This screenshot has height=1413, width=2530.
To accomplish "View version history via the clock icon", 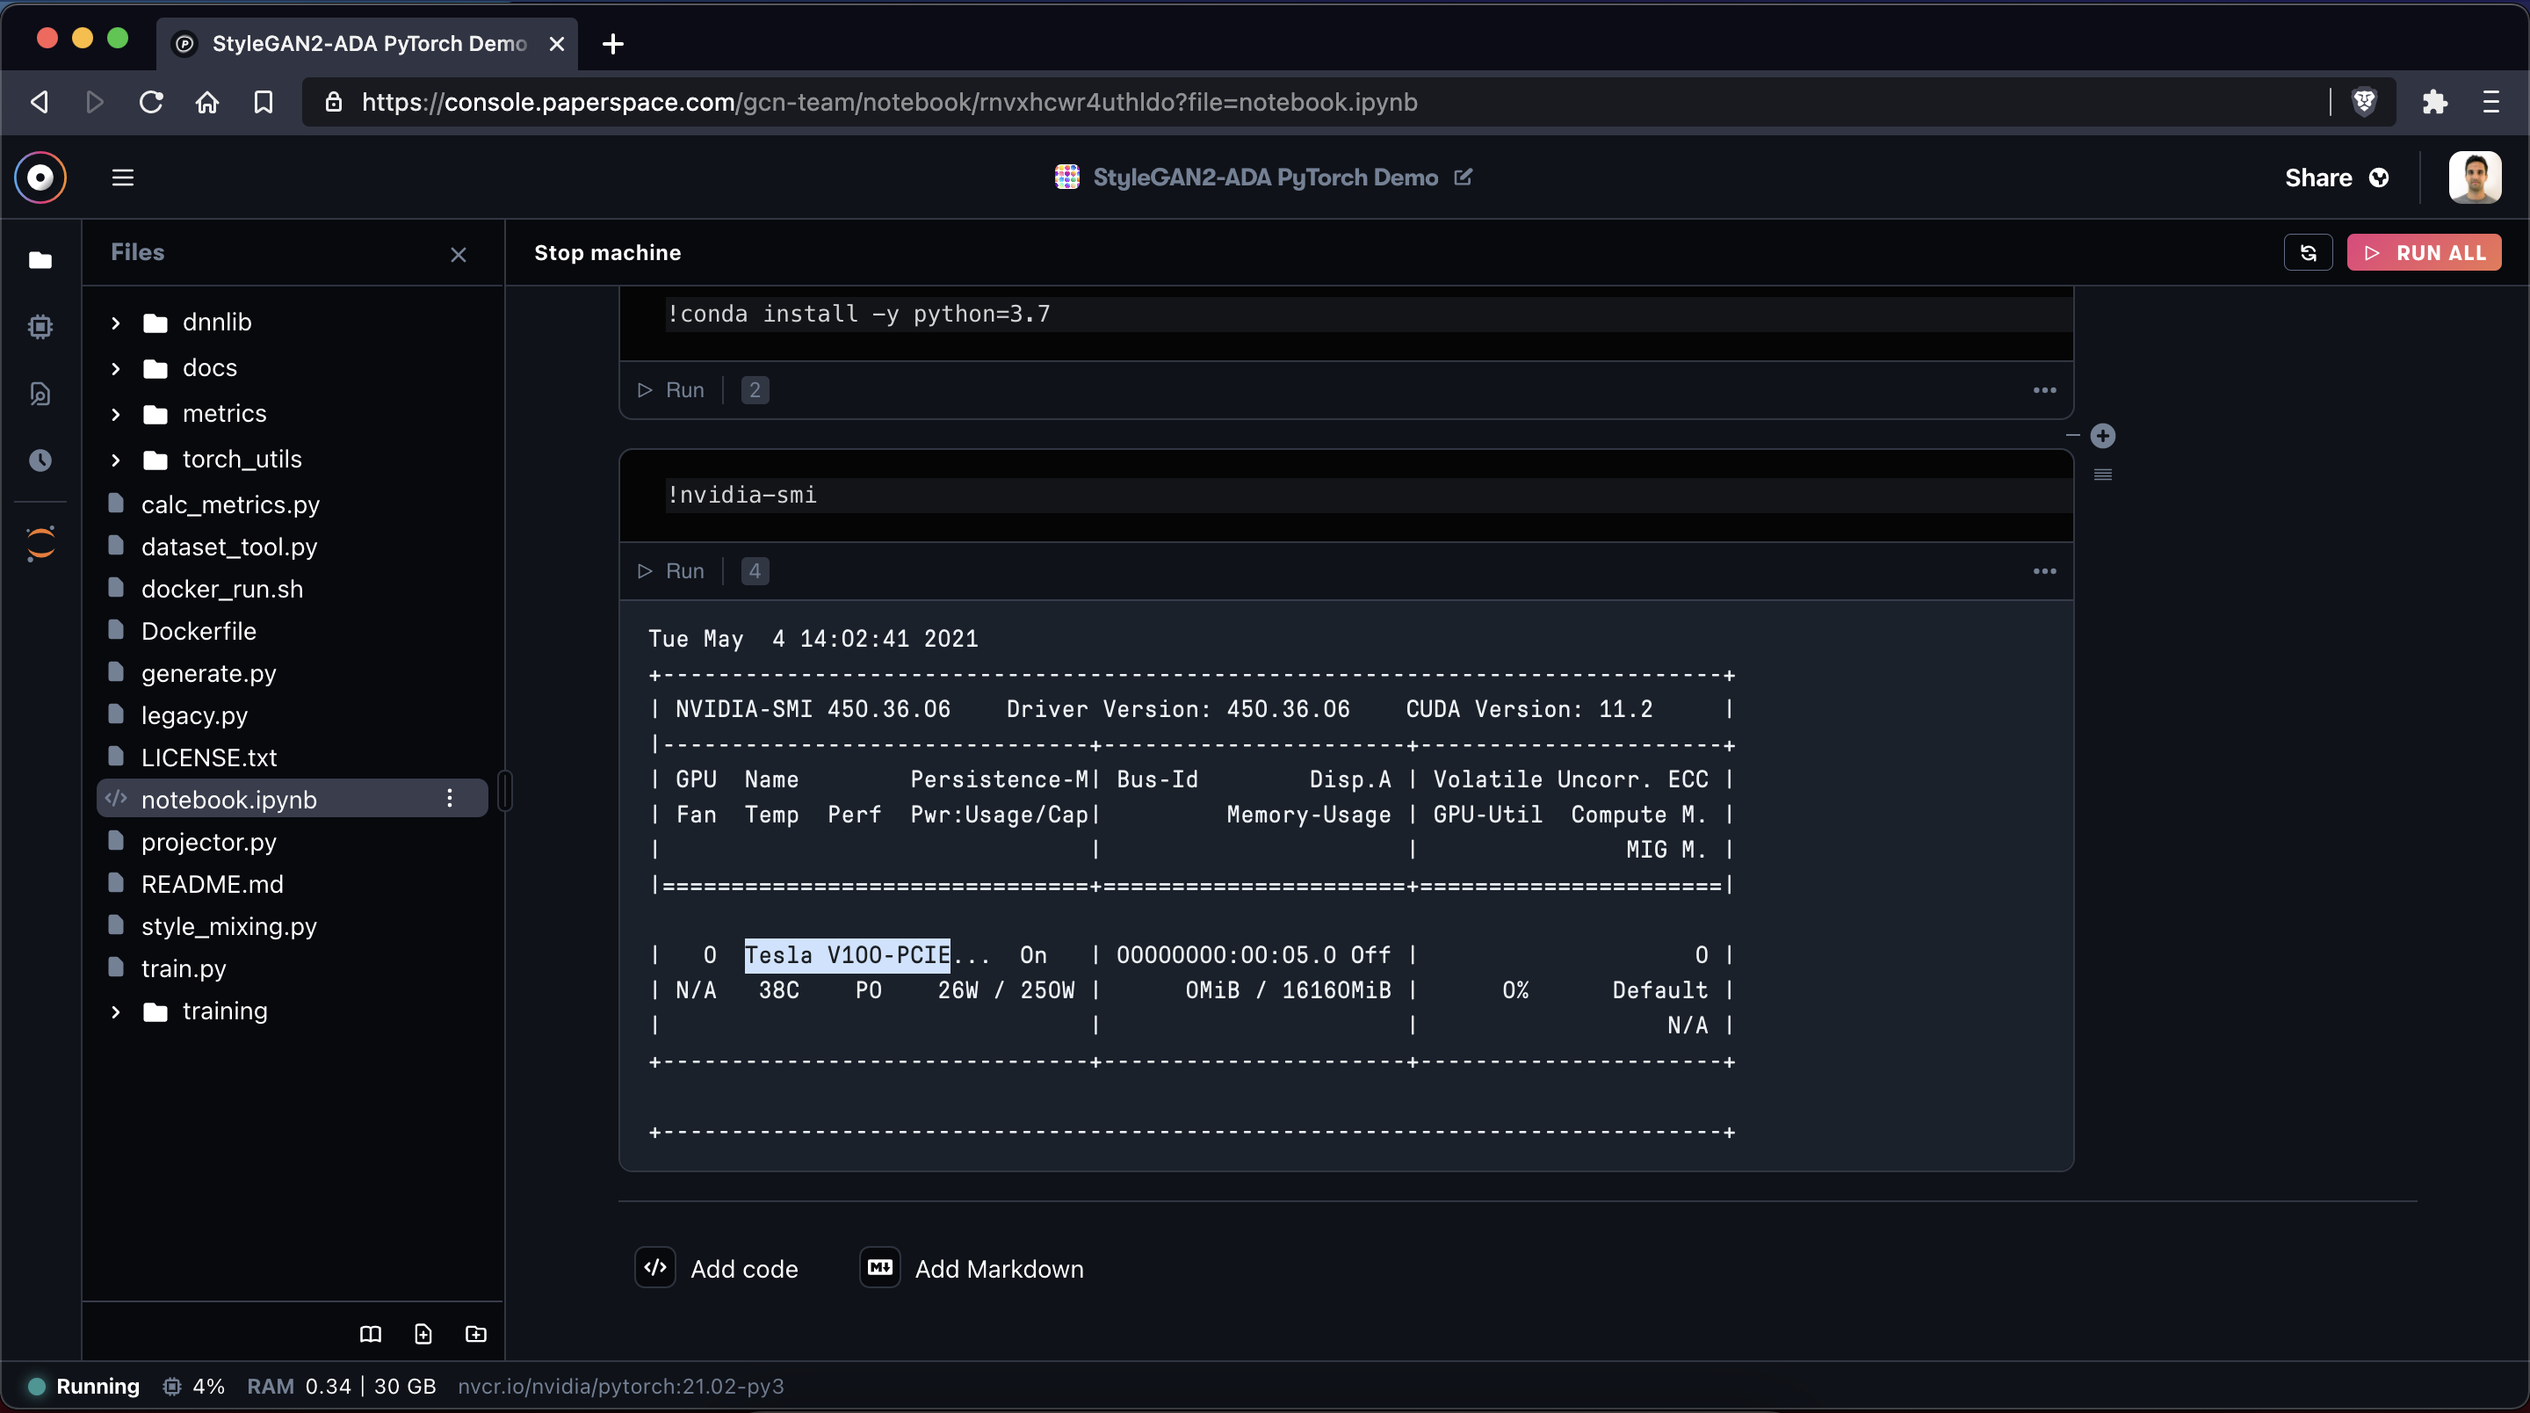I will click(x=40, y=460).
